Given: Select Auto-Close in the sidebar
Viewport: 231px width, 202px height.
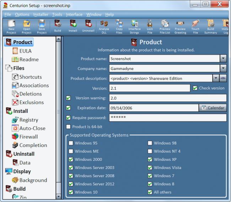Looking at the screenshot, I should pyautogui.click(x=28, y=128).
